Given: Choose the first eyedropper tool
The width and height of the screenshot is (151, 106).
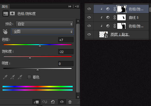Looking at the screenshot, I should 5,77.
